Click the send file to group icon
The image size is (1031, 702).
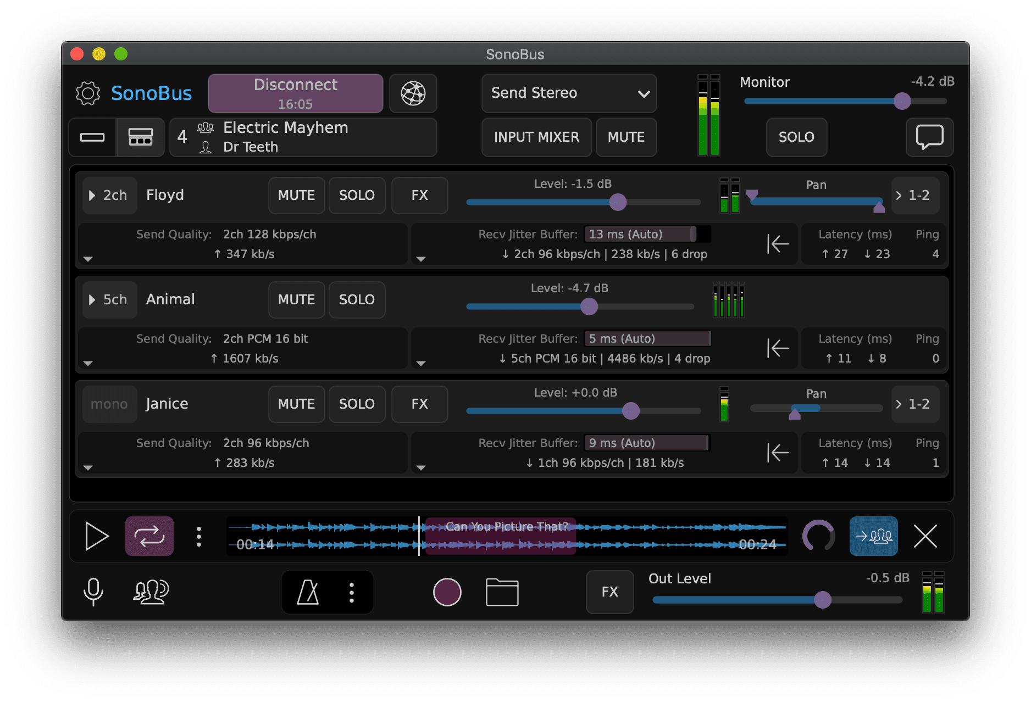(873, 536)
